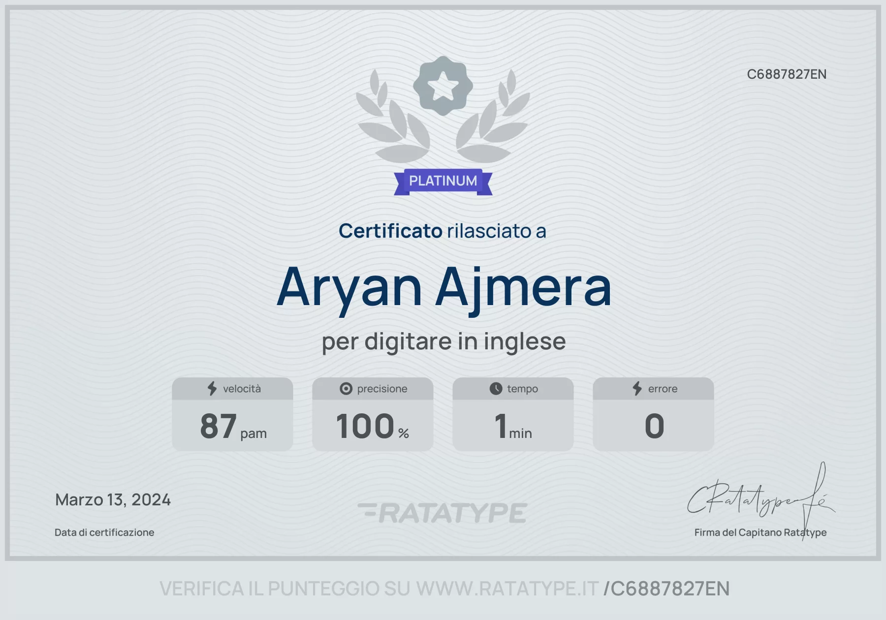Click the "velocità" label
This screenshot has height=620, width=886.
pos(242,389)
